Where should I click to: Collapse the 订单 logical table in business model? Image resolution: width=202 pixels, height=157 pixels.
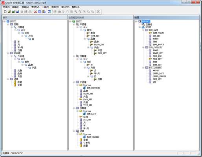tap(74, 131)
